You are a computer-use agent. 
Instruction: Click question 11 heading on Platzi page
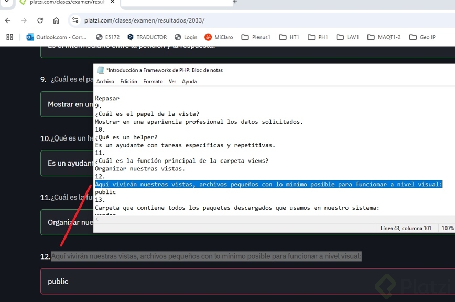67,198
